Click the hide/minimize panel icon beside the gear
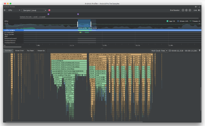 [x=199, y=7]
